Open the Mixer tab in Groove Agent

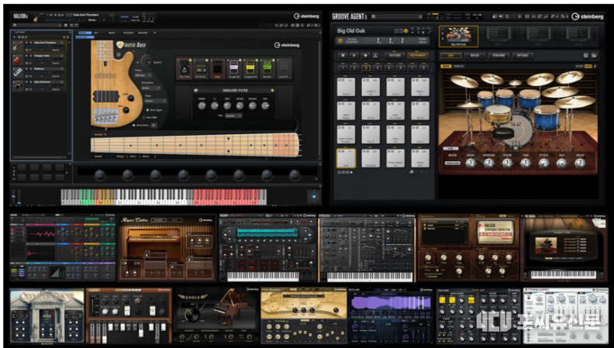474,56
